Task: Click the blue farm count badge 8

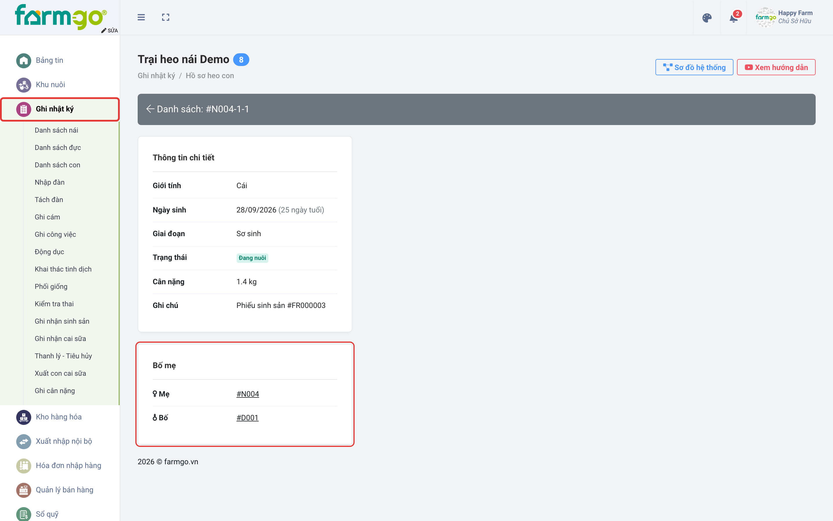Action: point(241,60)
